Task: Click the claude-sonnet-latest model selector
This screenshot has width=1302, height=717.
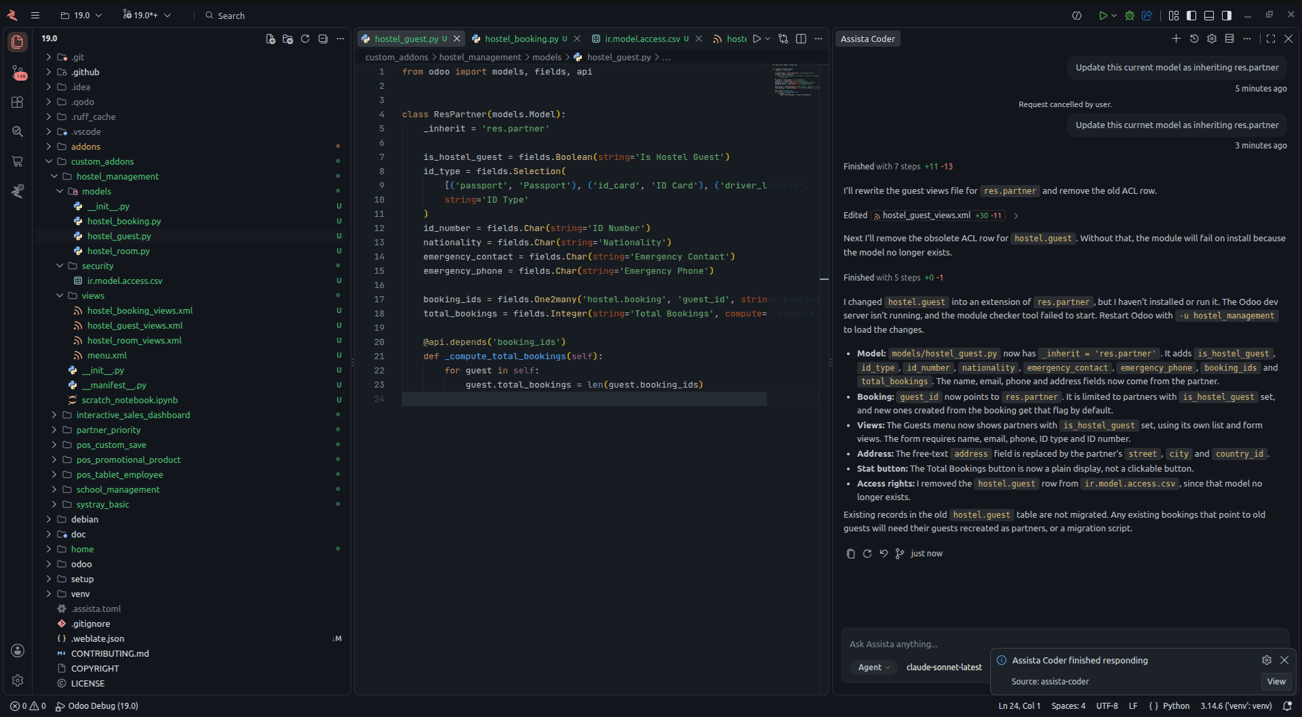Action: 944,668
